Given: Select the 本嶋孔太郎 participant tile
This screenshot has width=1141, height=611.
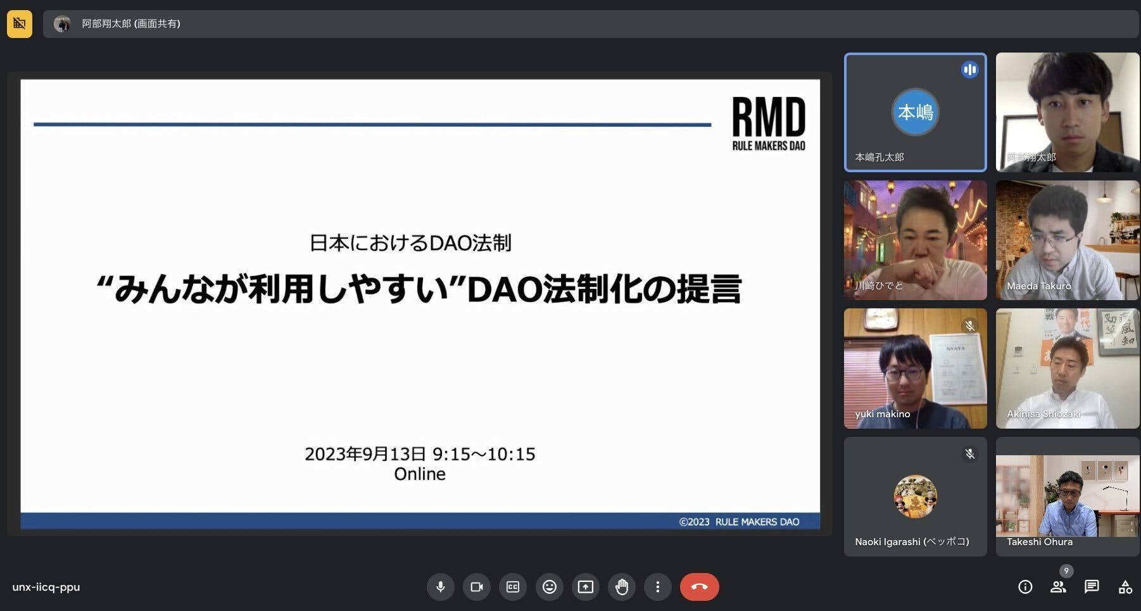Looking at the screenshot, I should [x=915, y=112].
